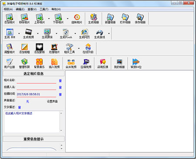196x159 pixels.
Task: Click into the 拍摄人名 input field
Action: (37, 87)
